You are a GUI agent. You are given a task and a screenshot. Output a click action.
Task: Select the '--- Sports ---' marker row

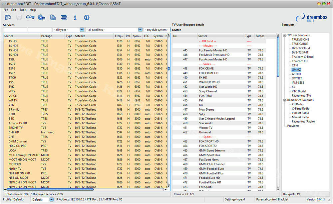(x=219, y=137)
